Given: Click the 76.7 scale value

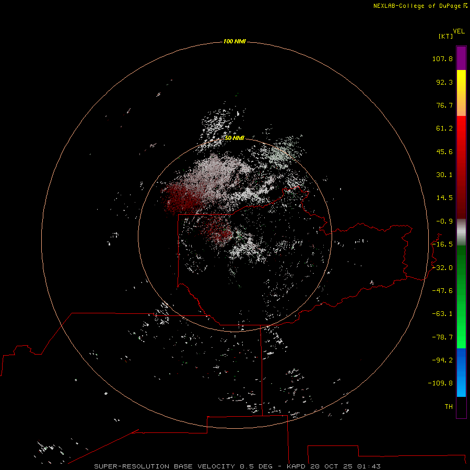Looking at the screenshot, I should [x=444, y=105].
